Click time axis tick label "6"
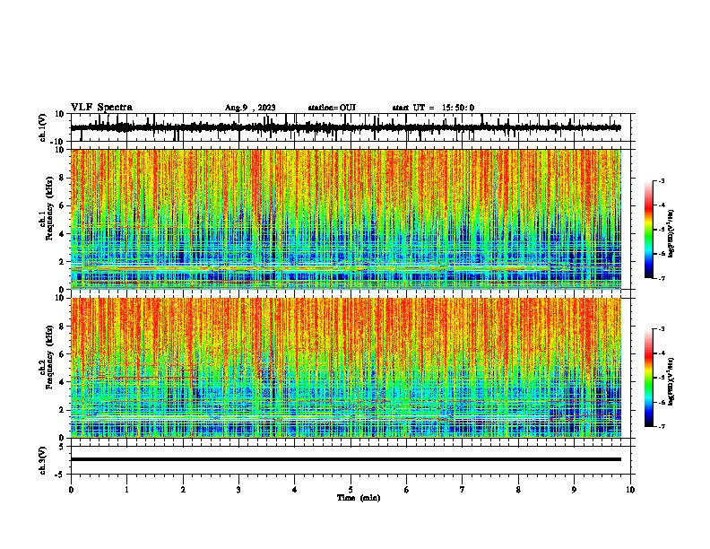The height and width of the screenshot is (549, 710). (x=407, y=490)
